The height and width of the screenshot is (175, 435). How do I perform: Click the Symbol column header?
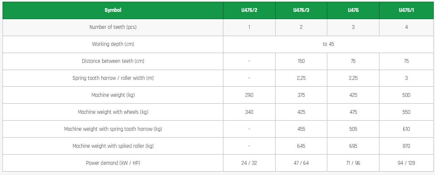(113, 10)
